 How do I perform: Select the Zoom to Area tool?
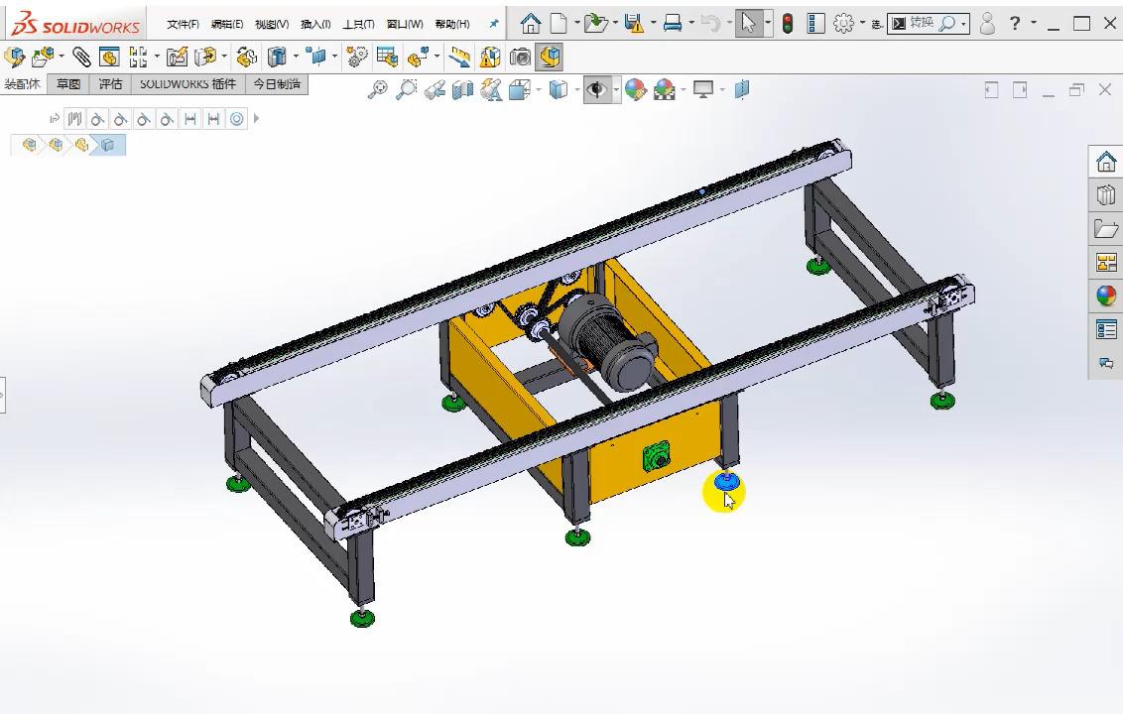click(406, 89)
